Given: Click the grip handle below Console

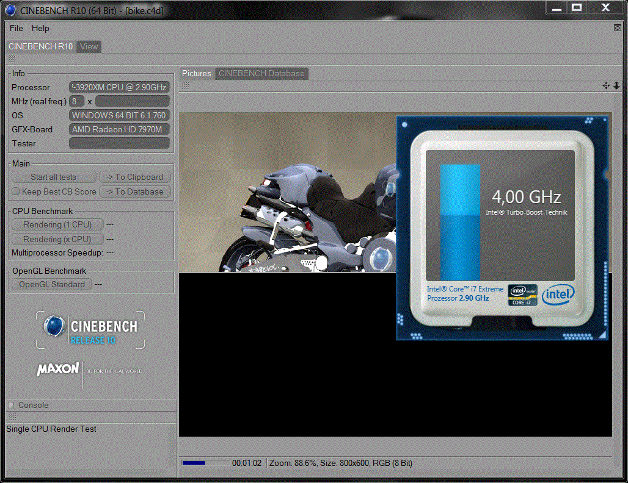Looking at the screenshot, I should coord(12,417).
